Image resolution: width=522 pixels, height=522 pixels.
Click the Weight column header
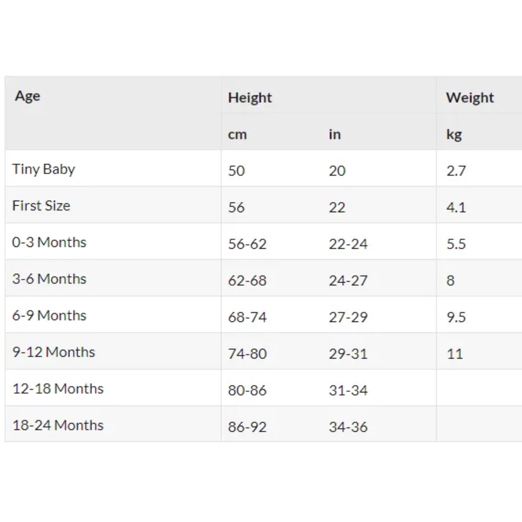[469, 97]
